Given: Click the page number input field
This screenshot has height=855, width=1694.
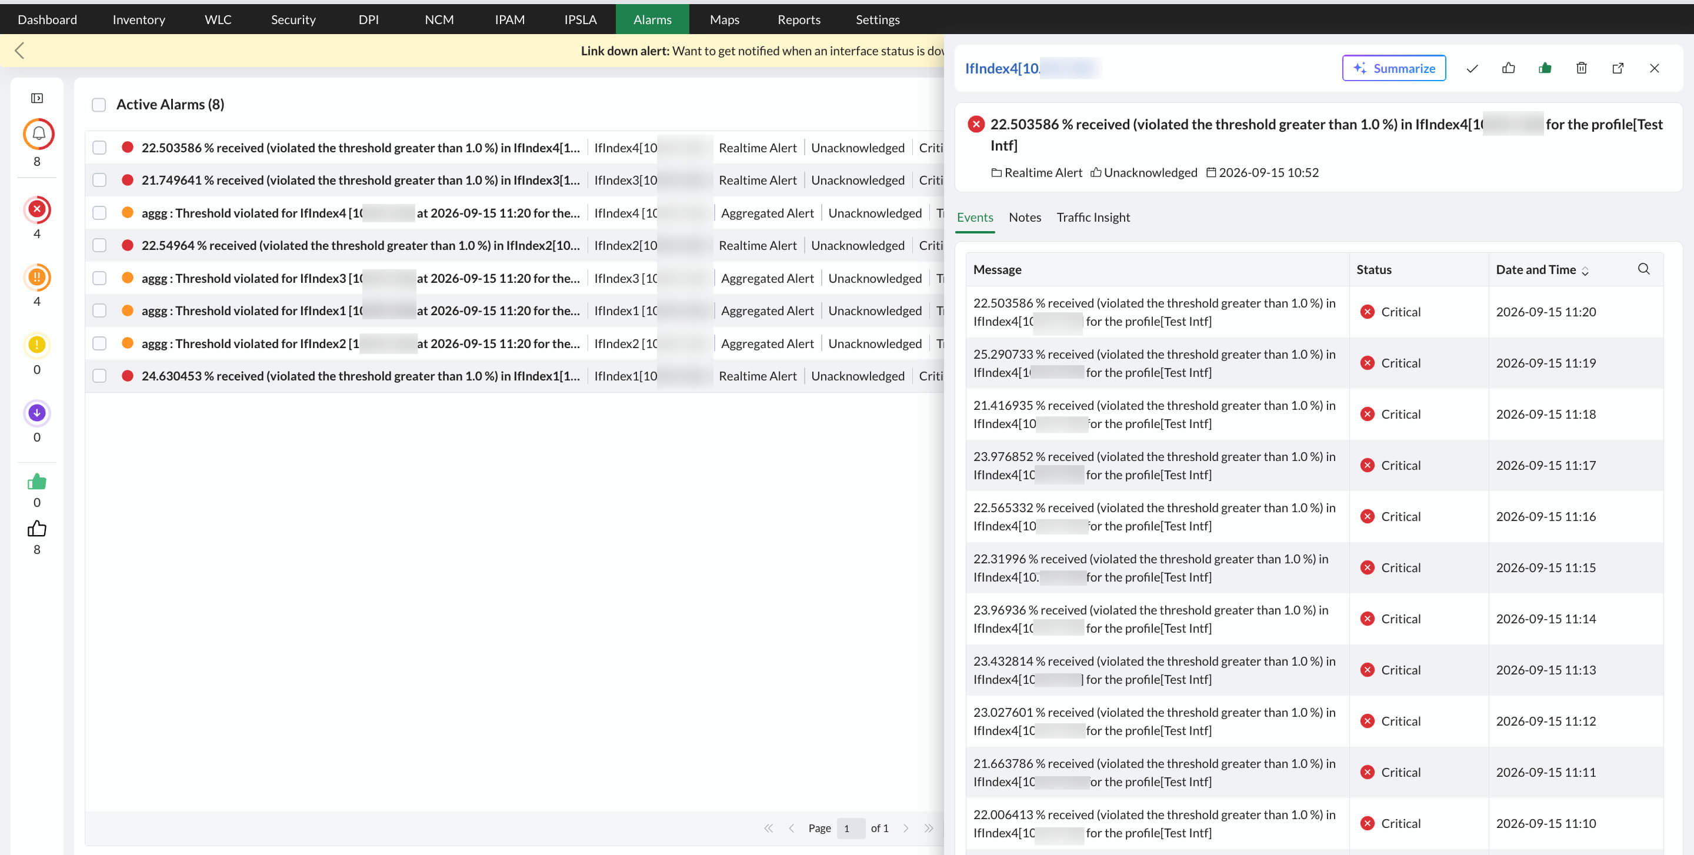Looking at the screenshot, I should (x=851, y=828).
